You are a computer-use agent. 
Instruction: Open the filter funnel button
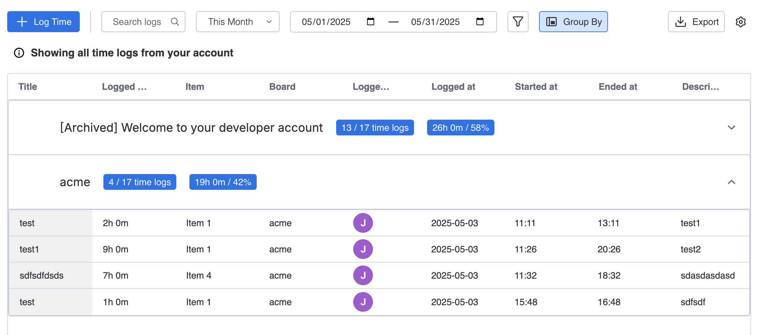(518, 22)
